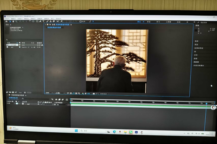Image resolution: width=217 pixels, height=144 pixels.
Task: Click the Graph Editor icon in the timeline
Action: [67, 100]
